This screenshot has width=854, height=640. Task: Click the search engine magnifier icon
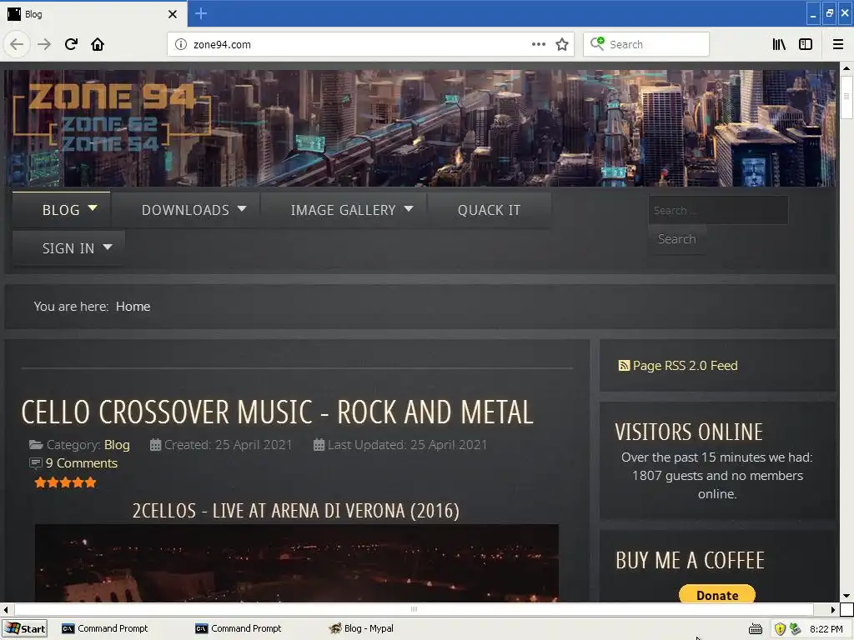point(597,43)
